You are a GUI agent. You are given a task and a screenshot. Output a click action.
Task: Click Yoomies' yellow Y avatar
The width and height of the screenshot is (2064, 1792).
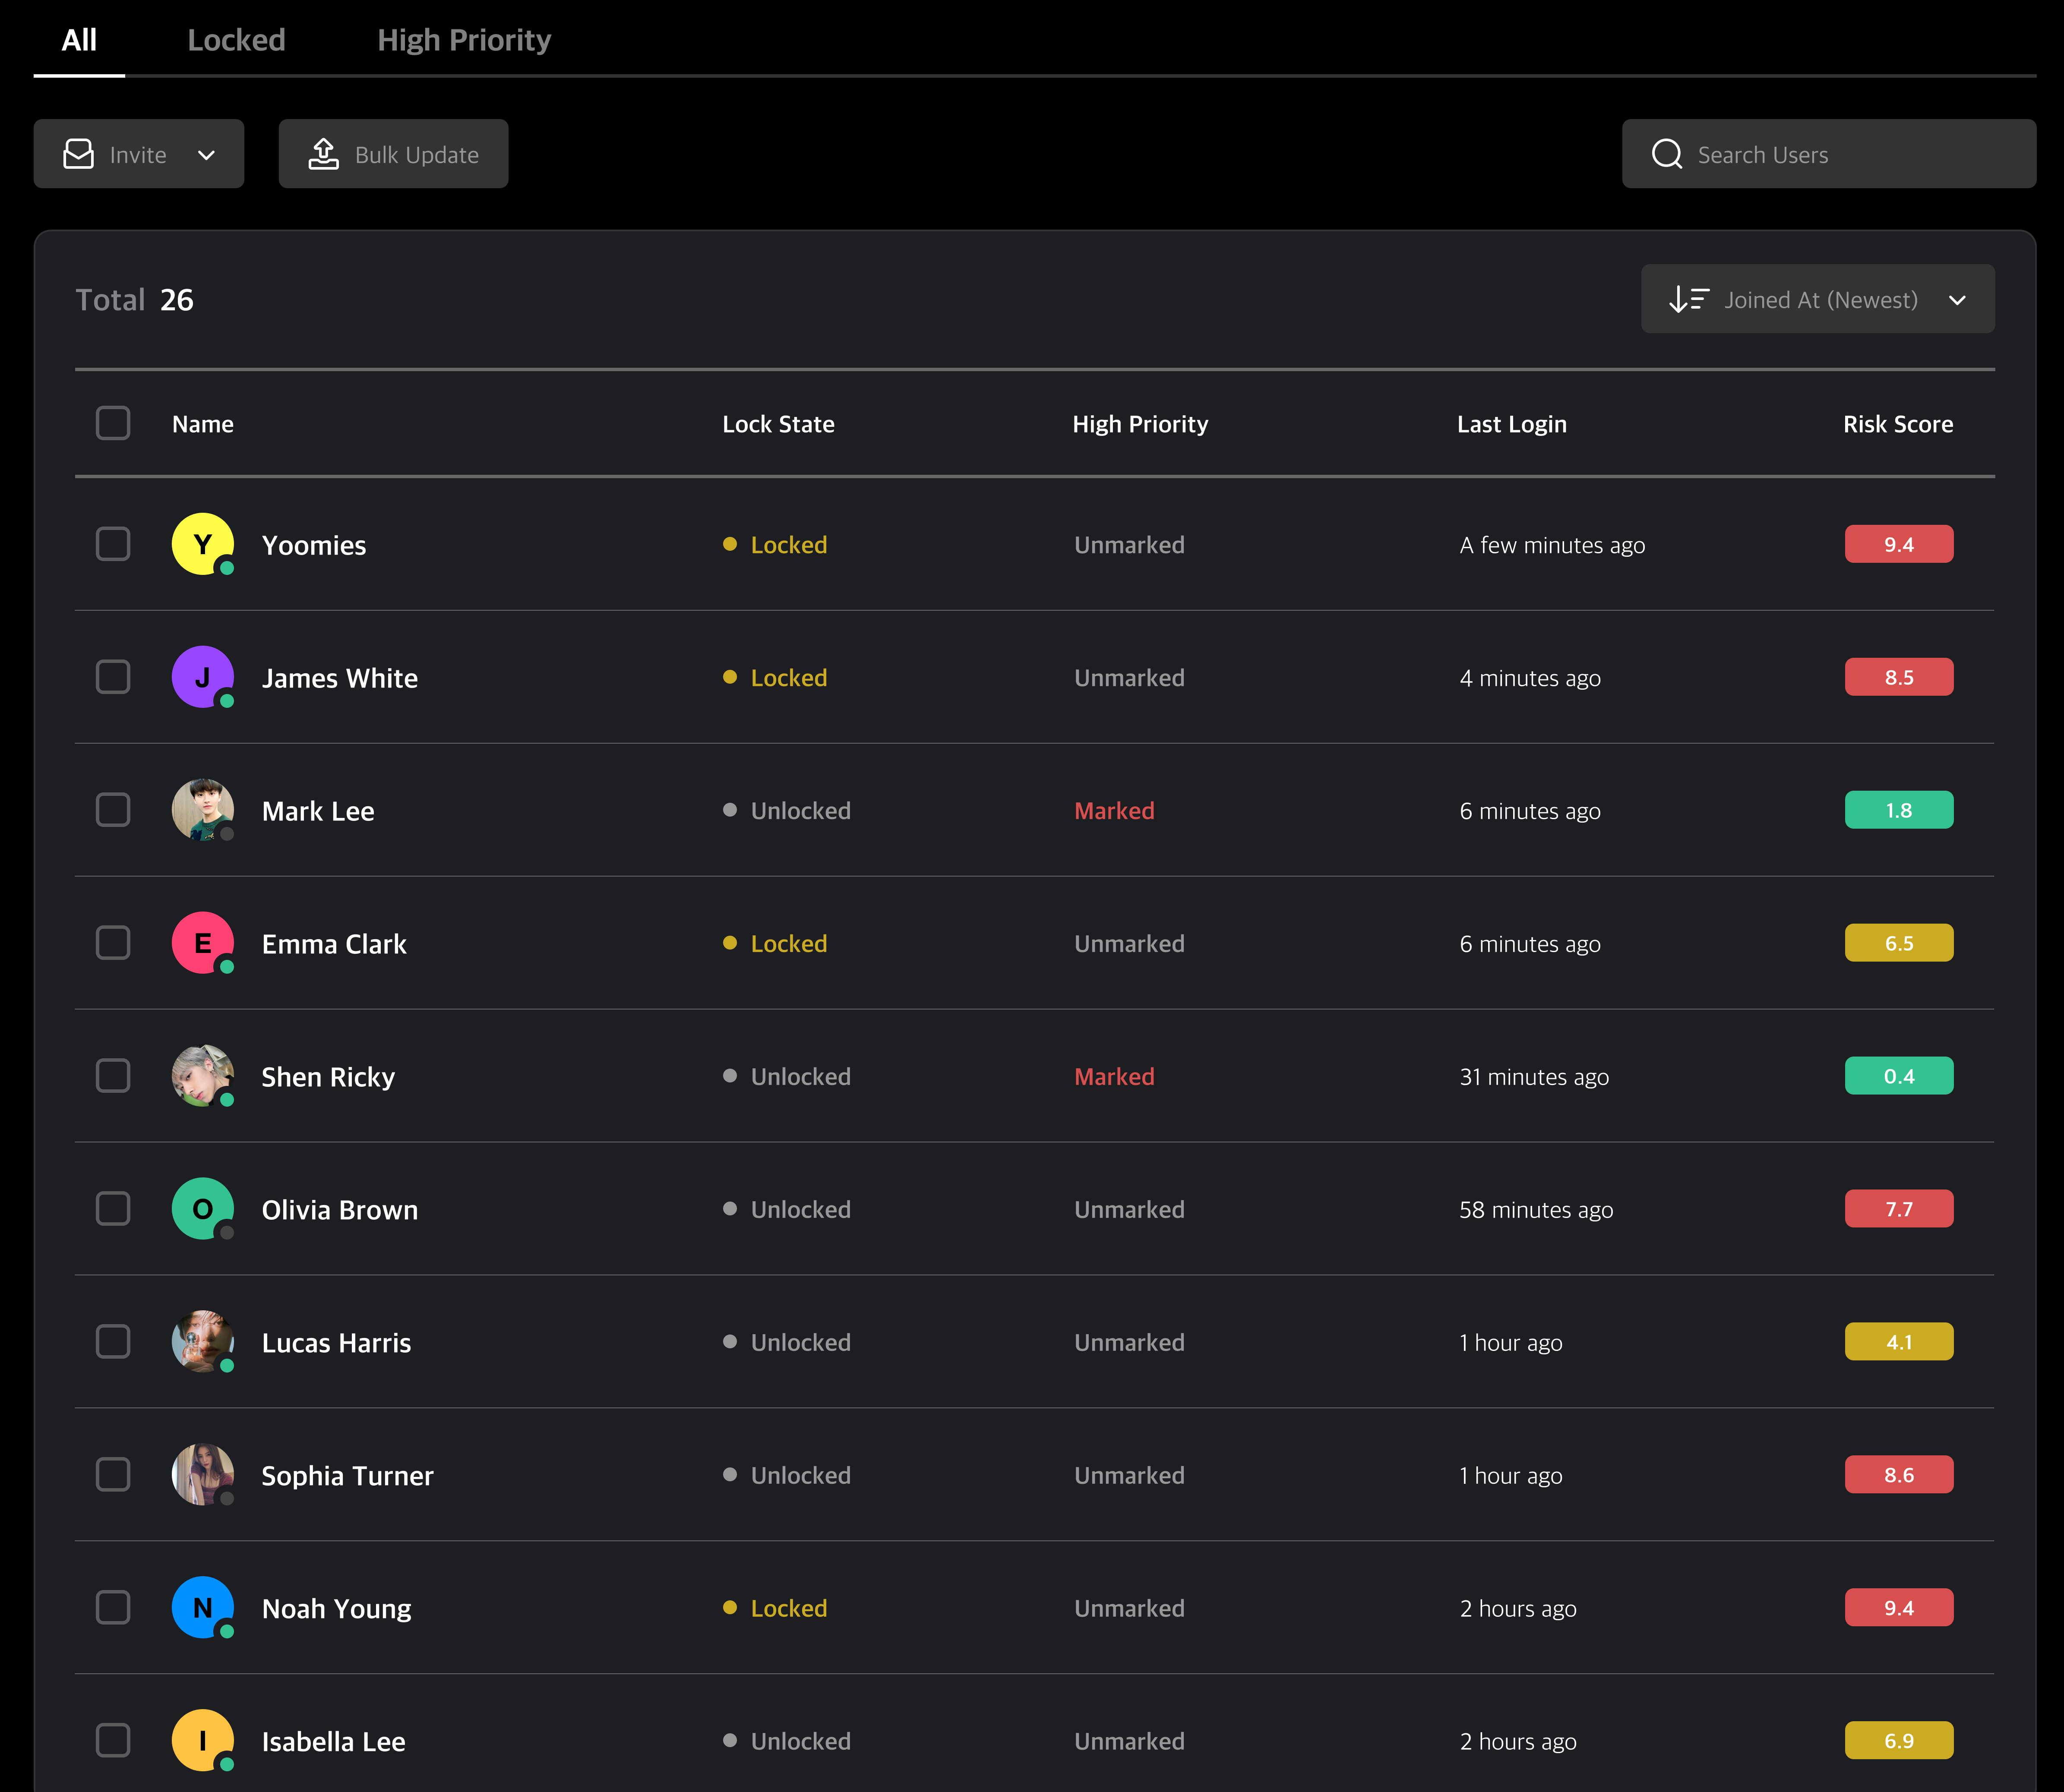[x=202, y=544]
